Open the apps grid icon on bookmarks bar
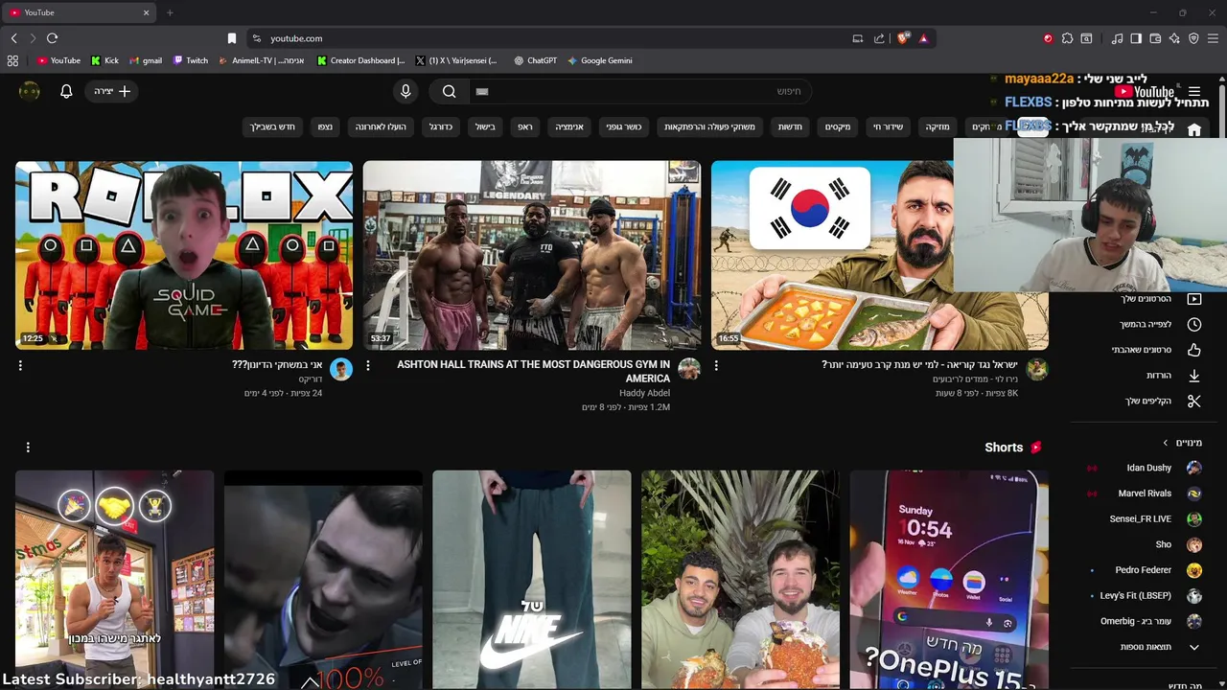1227x690 pixels. 12,60
